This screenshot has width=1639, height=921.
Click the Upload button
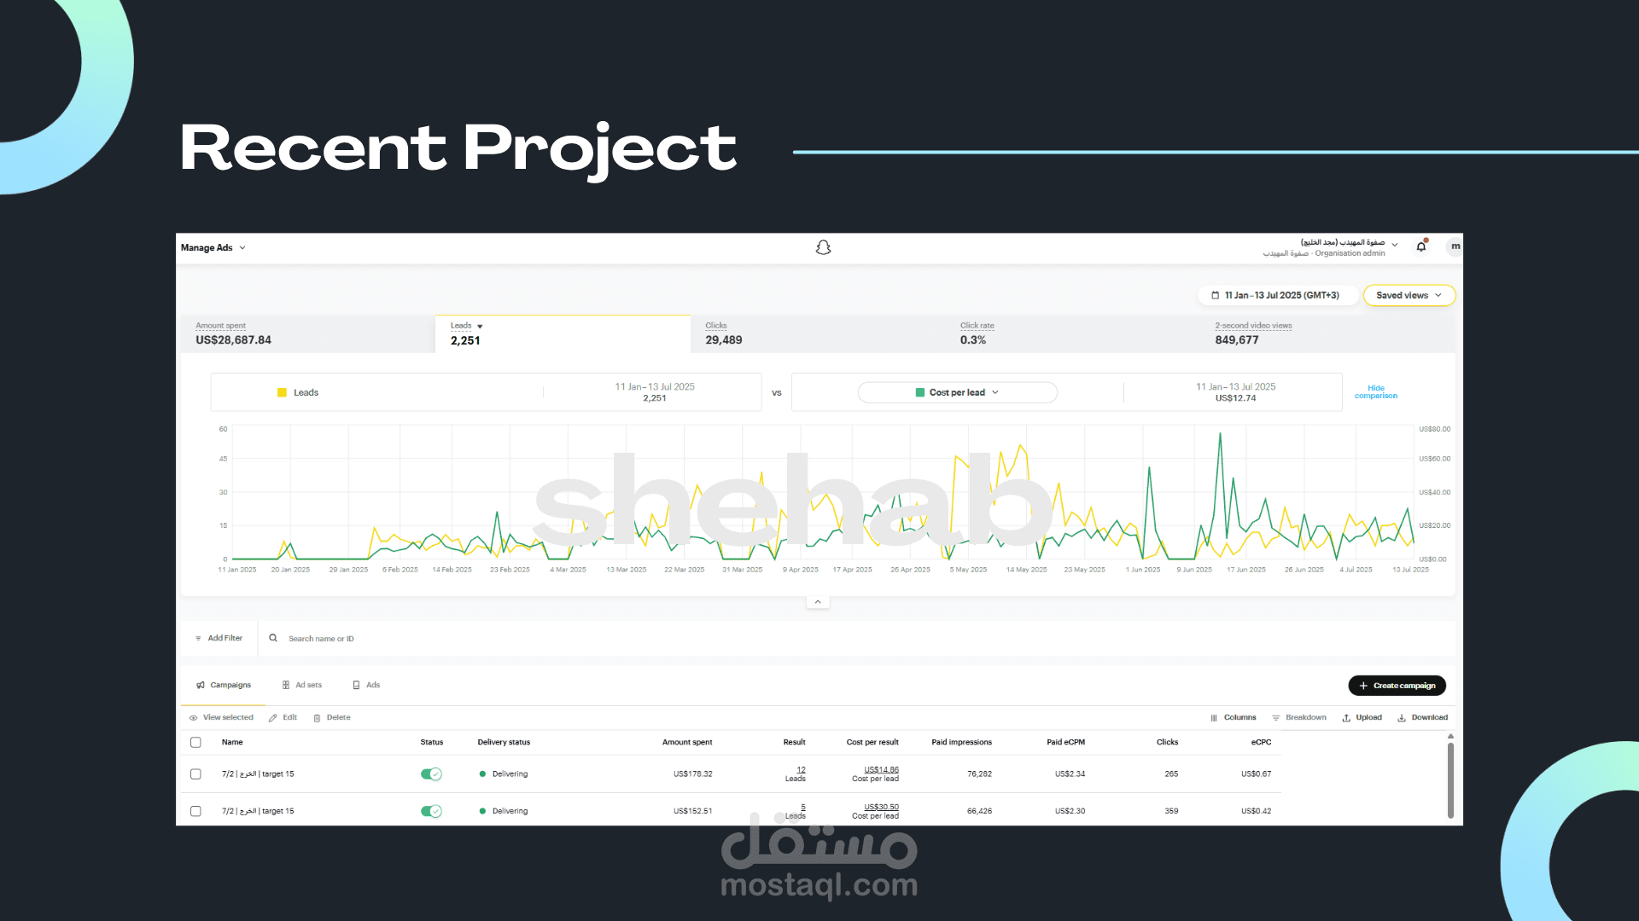tap(1362, 718)
